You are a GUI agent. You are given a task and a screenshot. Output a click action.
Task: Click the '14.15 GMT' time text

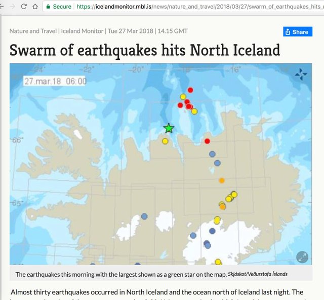point(173,31)
